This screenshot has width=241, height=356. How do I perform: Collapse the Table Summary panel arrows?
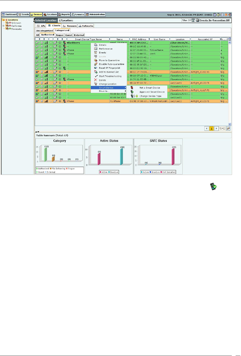point(37,132)
